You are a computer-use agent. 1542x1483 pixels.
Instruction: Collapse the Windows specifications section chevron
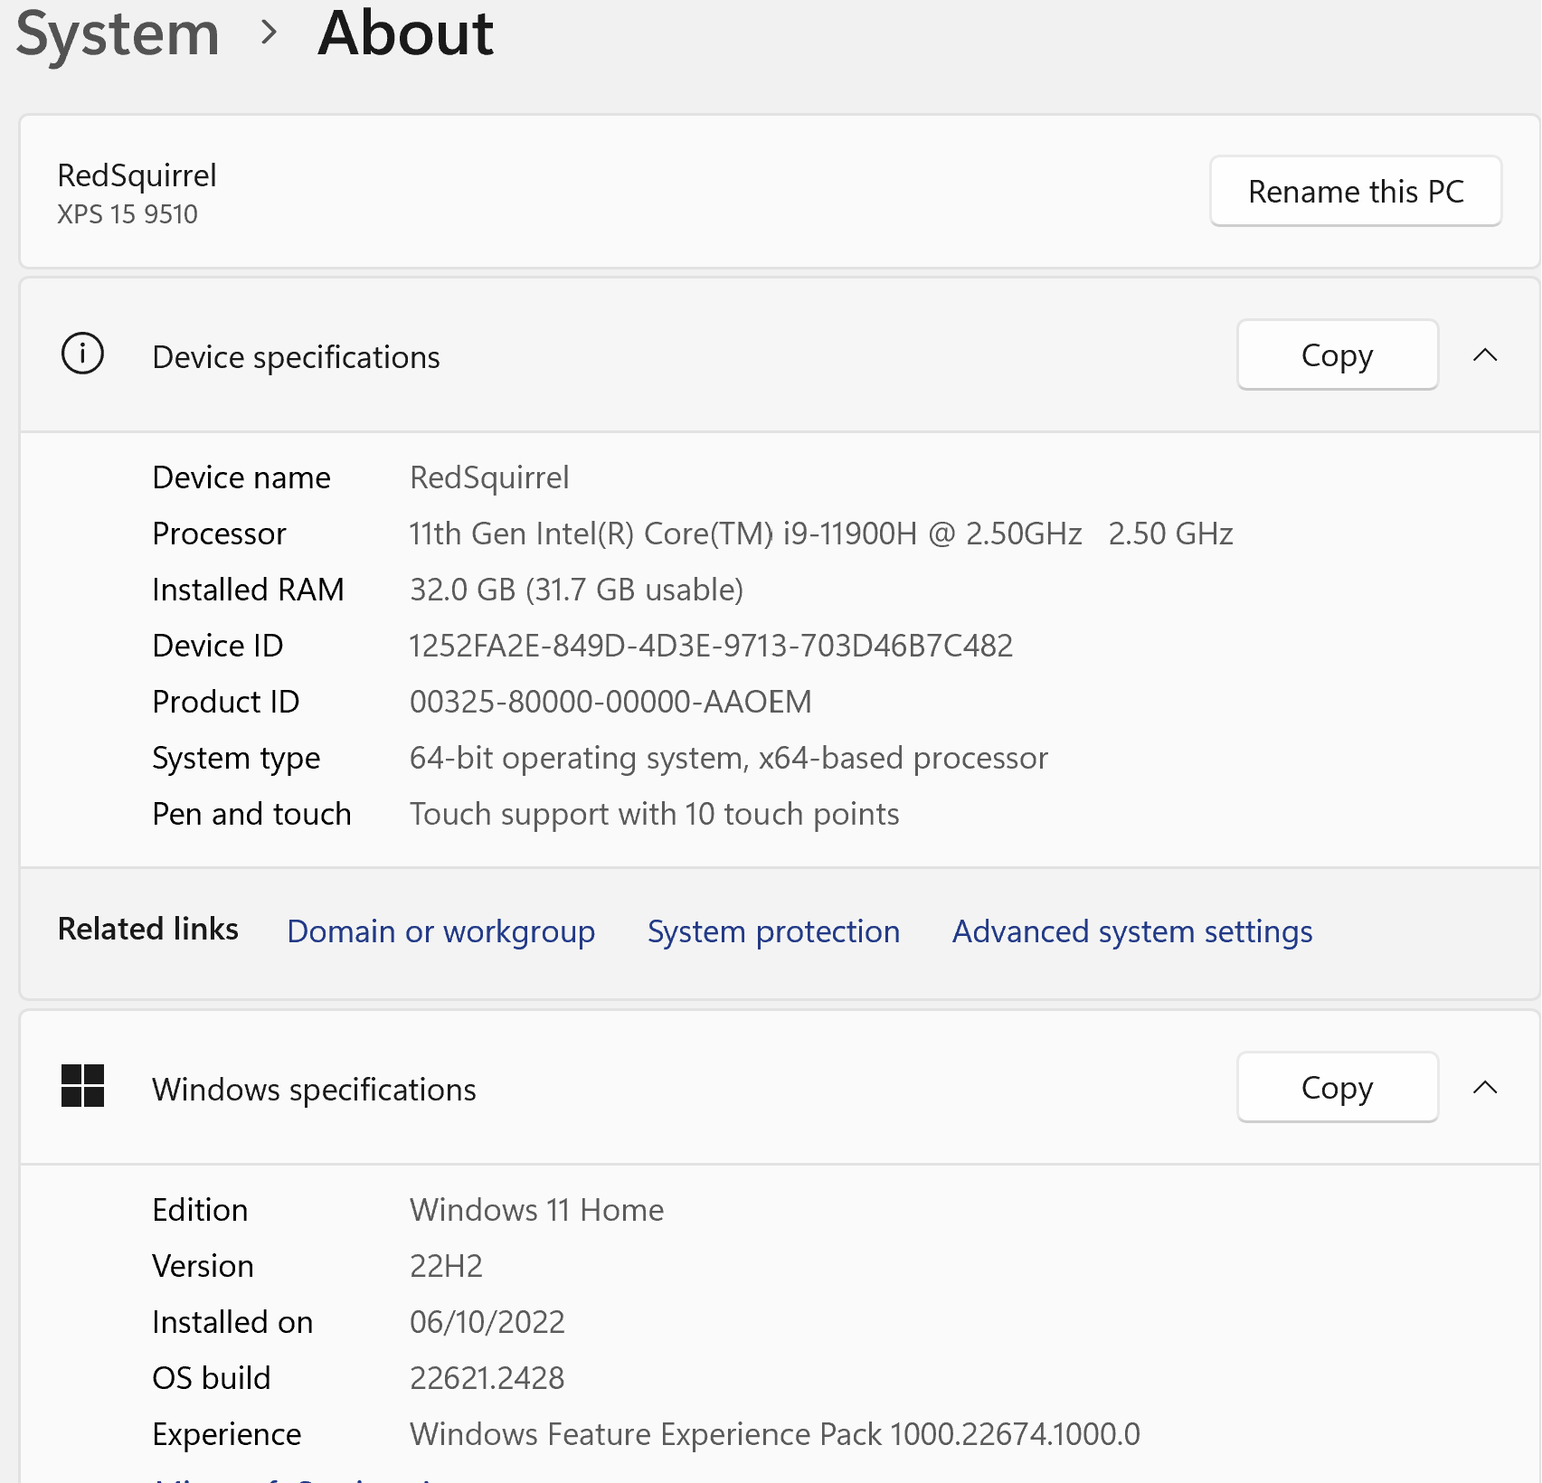click(x=1485, y=1088)
